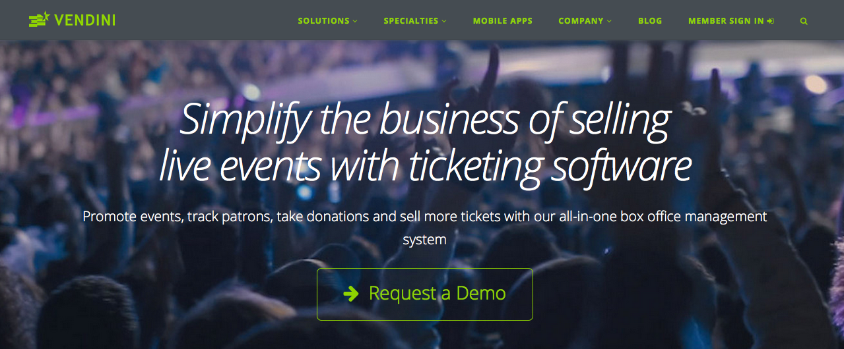This screenshot has width=844, height=349.
Task: Click the green arrow icon in Request a Demo
Action: 352,293
